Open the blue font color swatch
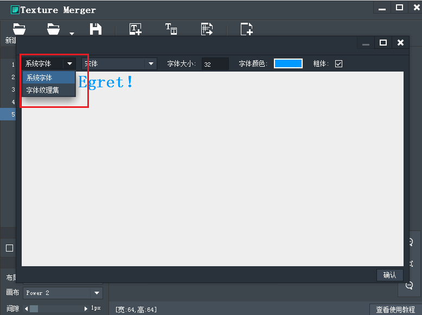422x315 pixels. 288,64
